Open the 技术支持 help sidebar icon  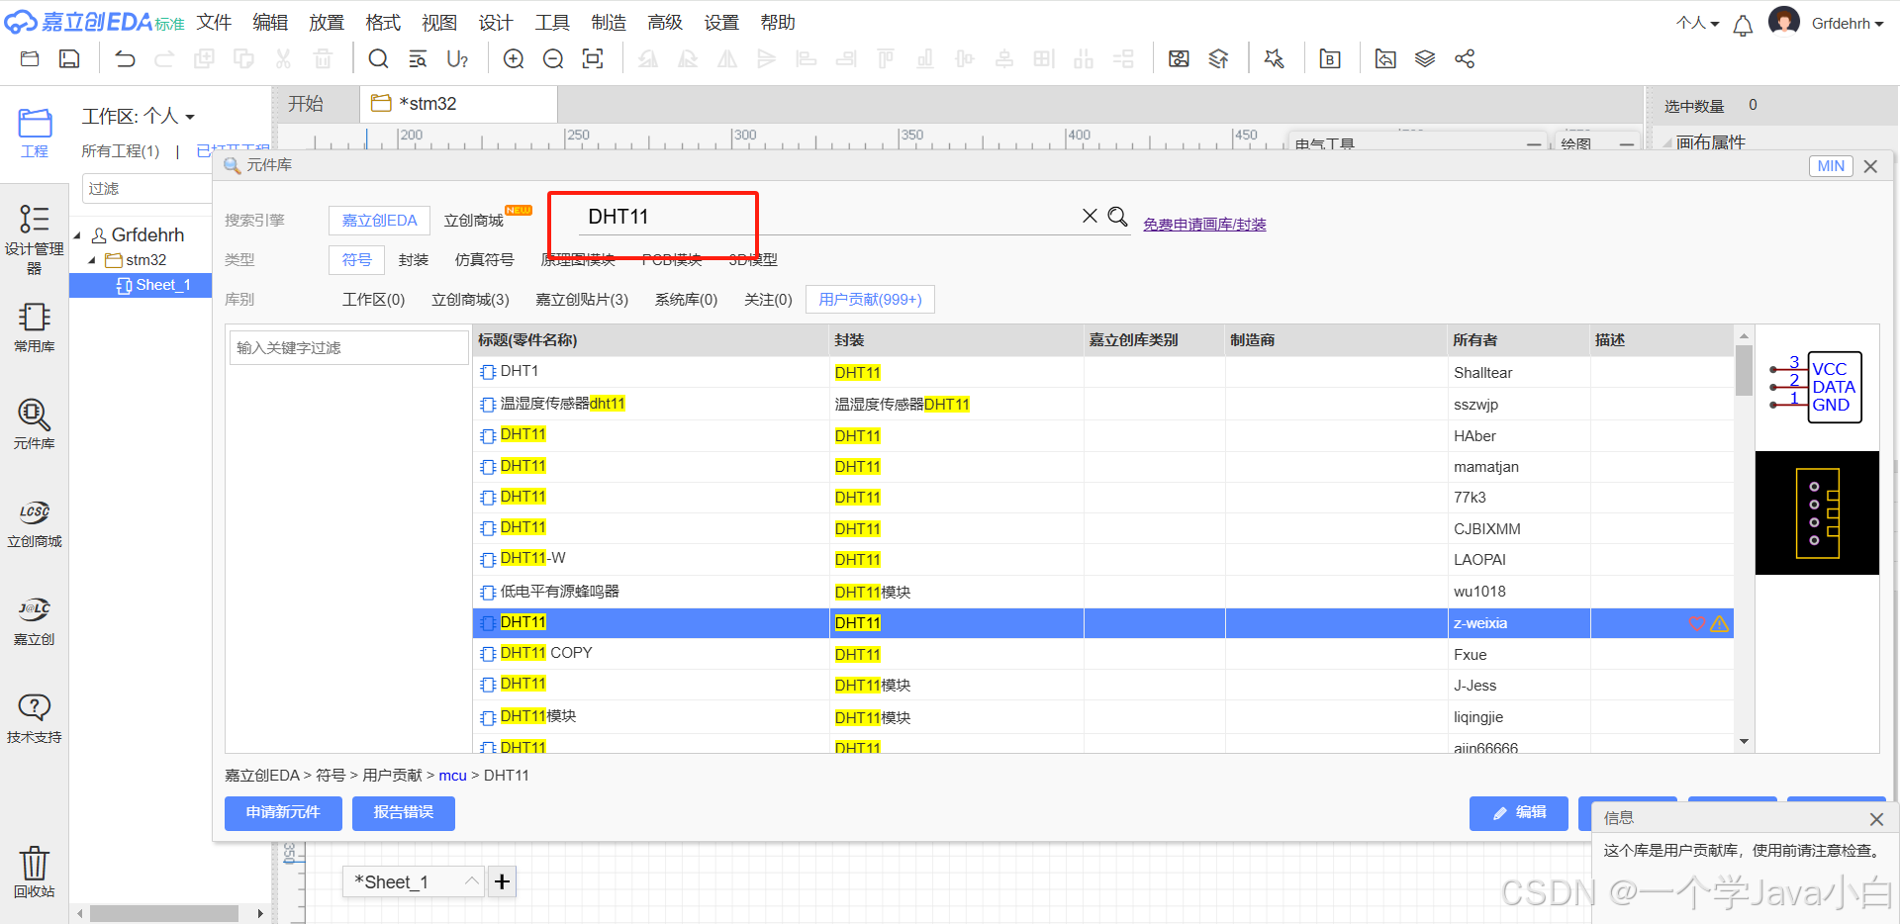click(34, 718)
